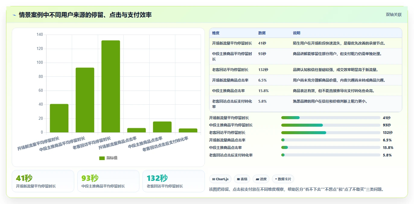Click the 开场新流量商品点击率 chart bar
Image resolution: width=414 pixels, height=204 pixels.
[136, 130]
